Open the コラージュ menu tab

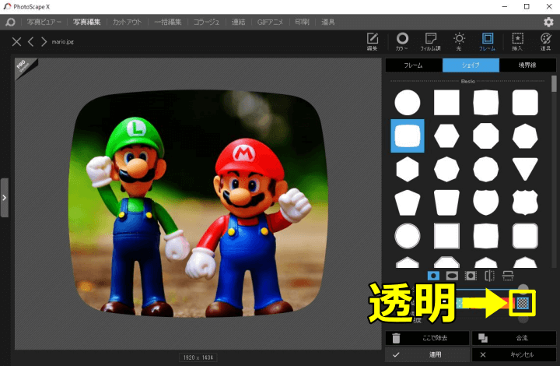point(206,22)
